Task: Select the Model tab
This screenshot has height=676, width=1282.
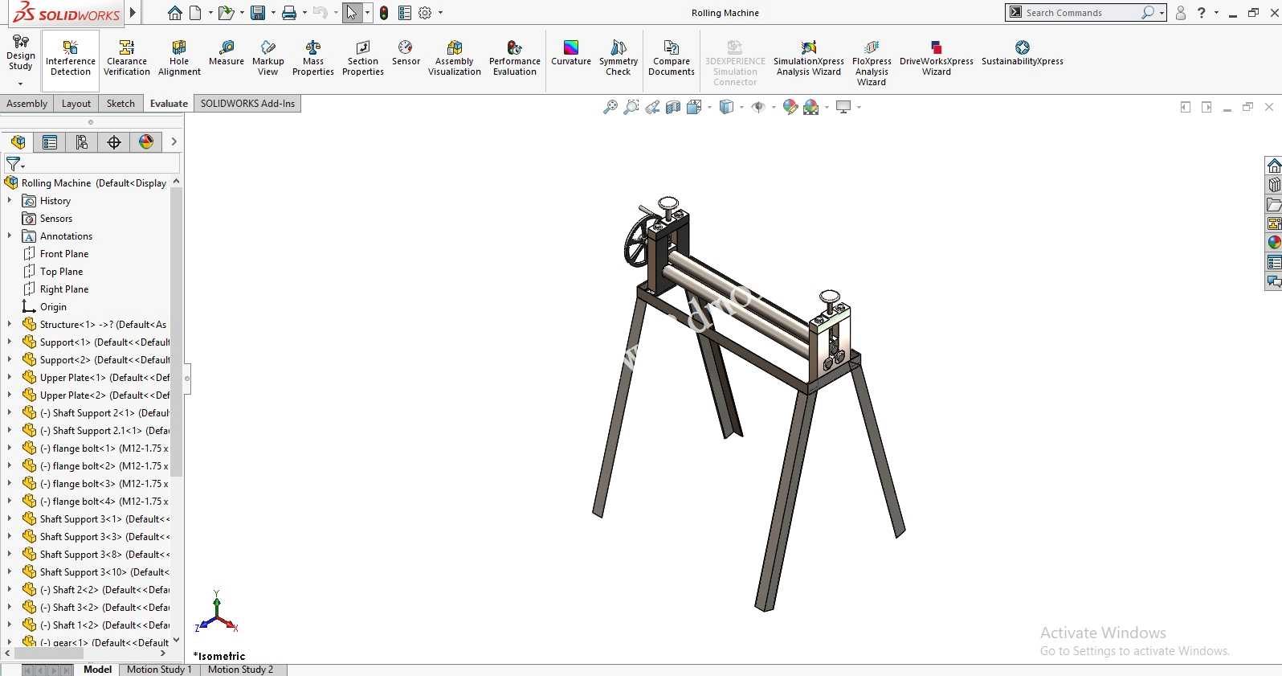Action: [x=97, y=670]
